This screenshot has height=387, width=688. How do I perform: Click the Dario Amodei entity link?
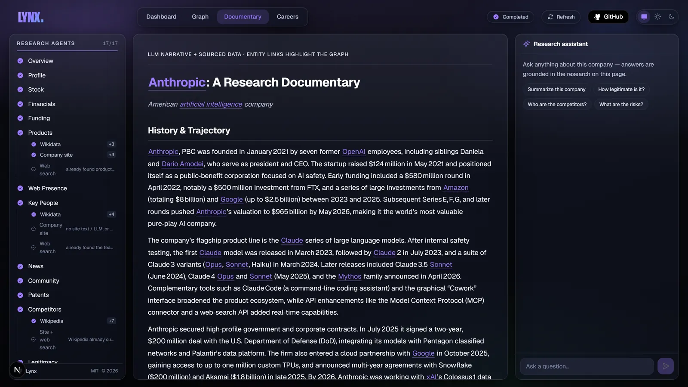[x=183, y=164]
